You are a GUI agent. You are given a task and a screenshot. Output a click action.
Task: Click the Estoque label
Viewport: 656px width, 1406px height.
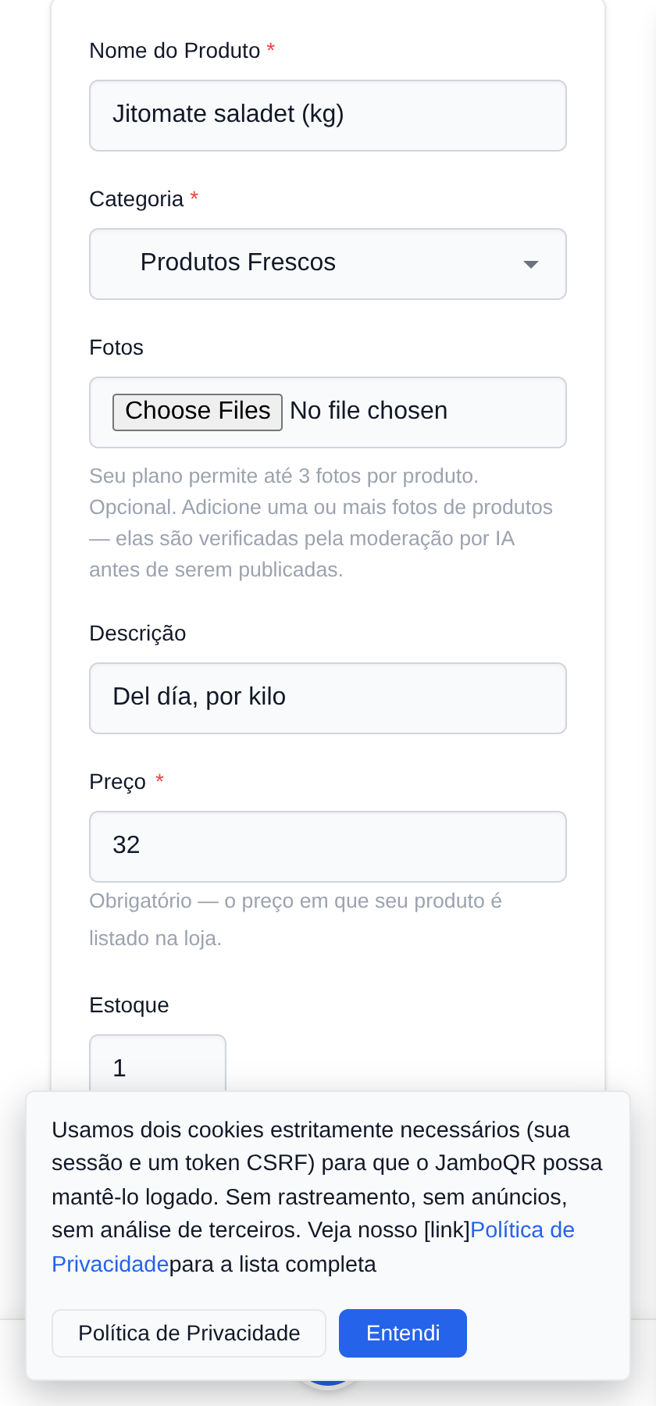tap(129, 1005)
